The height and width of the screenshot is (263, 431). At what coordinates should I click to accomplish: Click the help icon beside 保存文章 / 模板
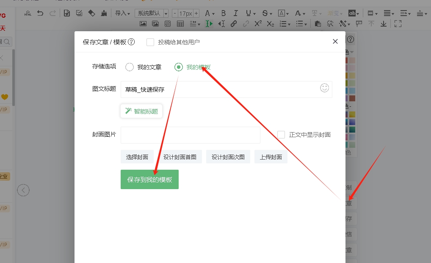pyautogui.click(x=131, y=42)
